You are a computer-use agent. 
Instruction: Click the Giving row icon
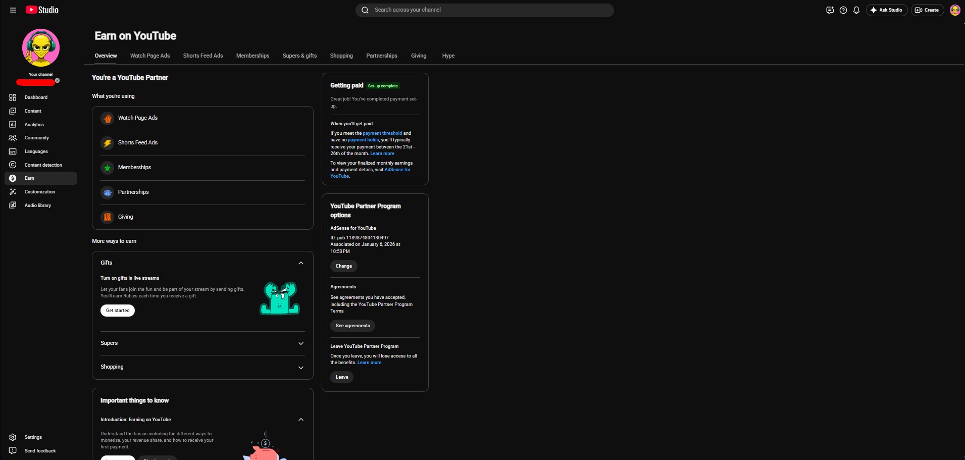click(x=108, y=217)
